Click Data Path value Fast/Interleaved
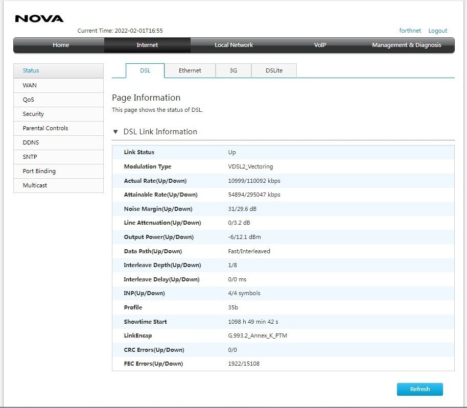 pos(249,251)
